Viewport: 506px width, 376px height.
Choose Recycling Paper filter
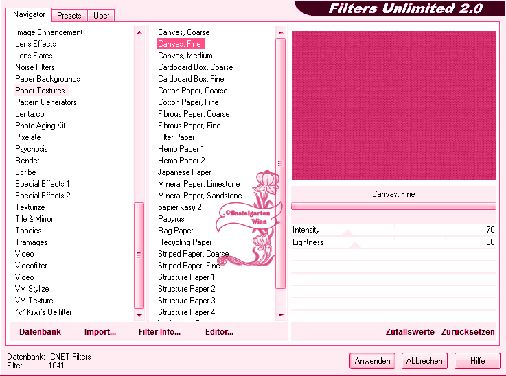coord(185,242)
